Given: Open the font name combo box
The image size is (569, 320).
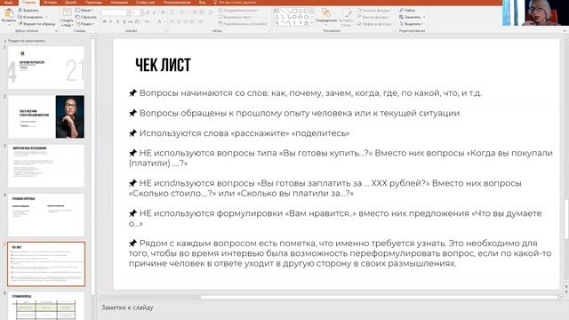Looking at the screenshot, I should (115, 12).
